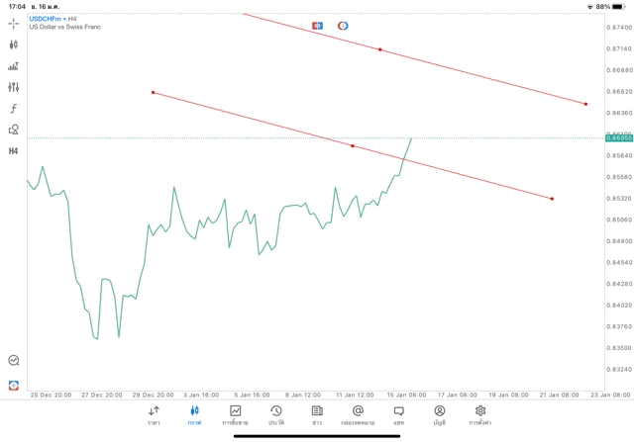Change chart type via candlestick icon

(14, 44)
